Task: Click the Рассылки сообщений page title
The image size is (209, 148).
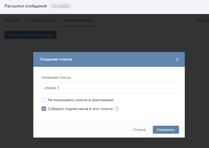Action: point(26,6)
